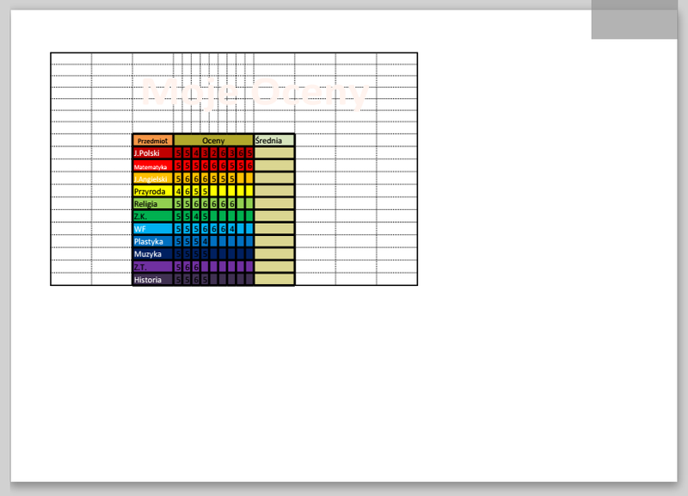Image resolution: width=688 pixels, height=496 pixels.
Task: Select the J.Angielski orange cell
Action: [153, 178]
